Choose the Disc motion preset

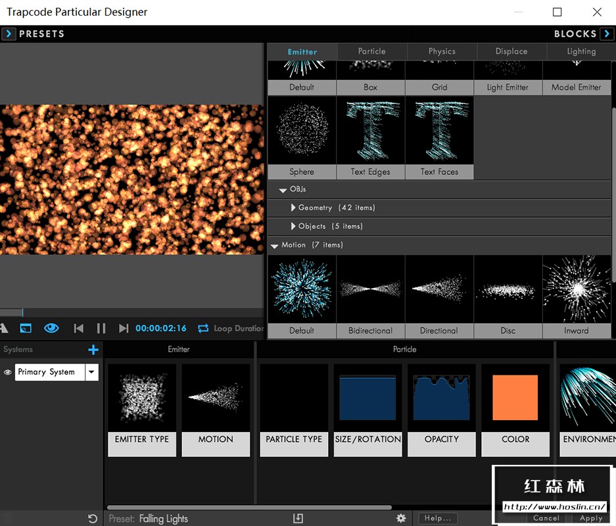pyautogui.click(x=508, y=289)
